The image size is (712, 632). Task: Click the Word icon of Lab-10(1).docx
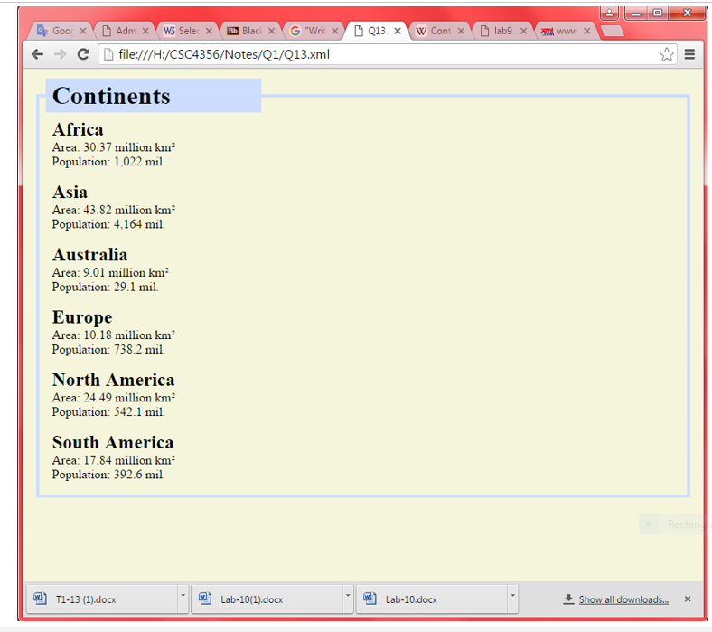(x=205, y=598)
